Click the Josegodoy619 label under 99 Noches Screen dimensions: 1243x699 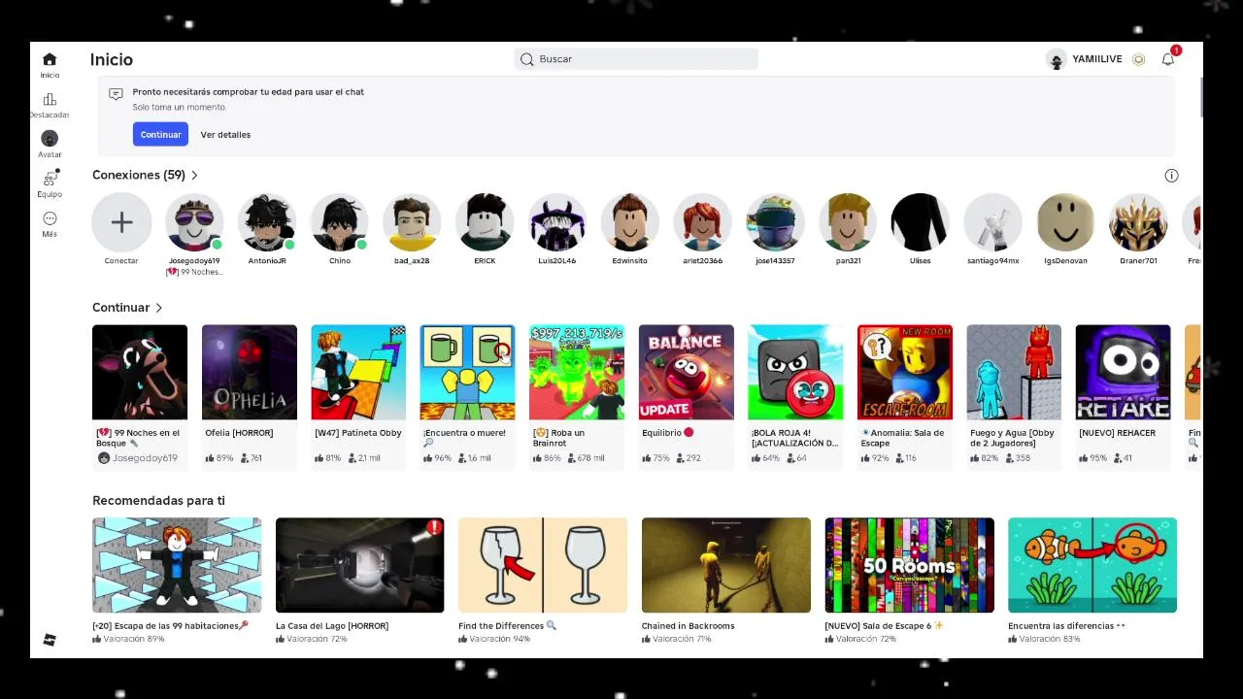pos(144,458)
